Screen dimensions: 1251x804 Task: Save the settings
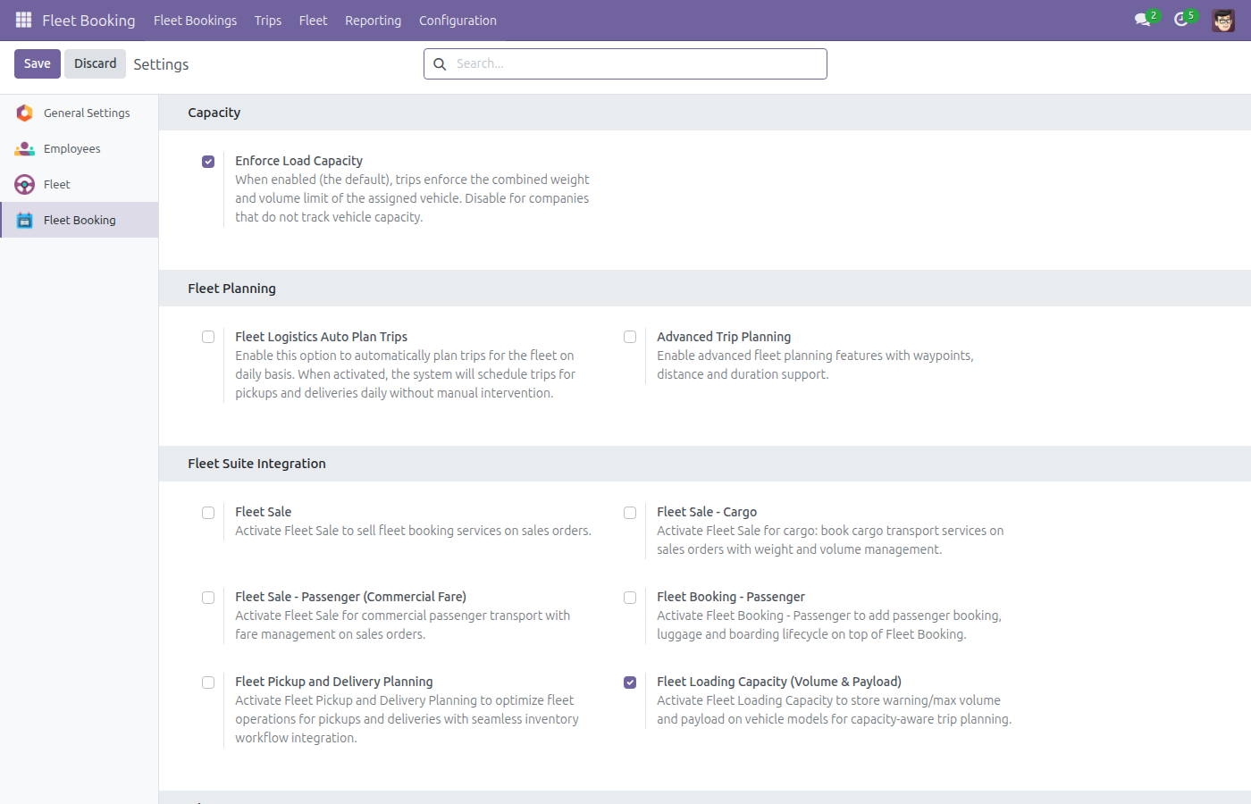(x=38, y=63)
